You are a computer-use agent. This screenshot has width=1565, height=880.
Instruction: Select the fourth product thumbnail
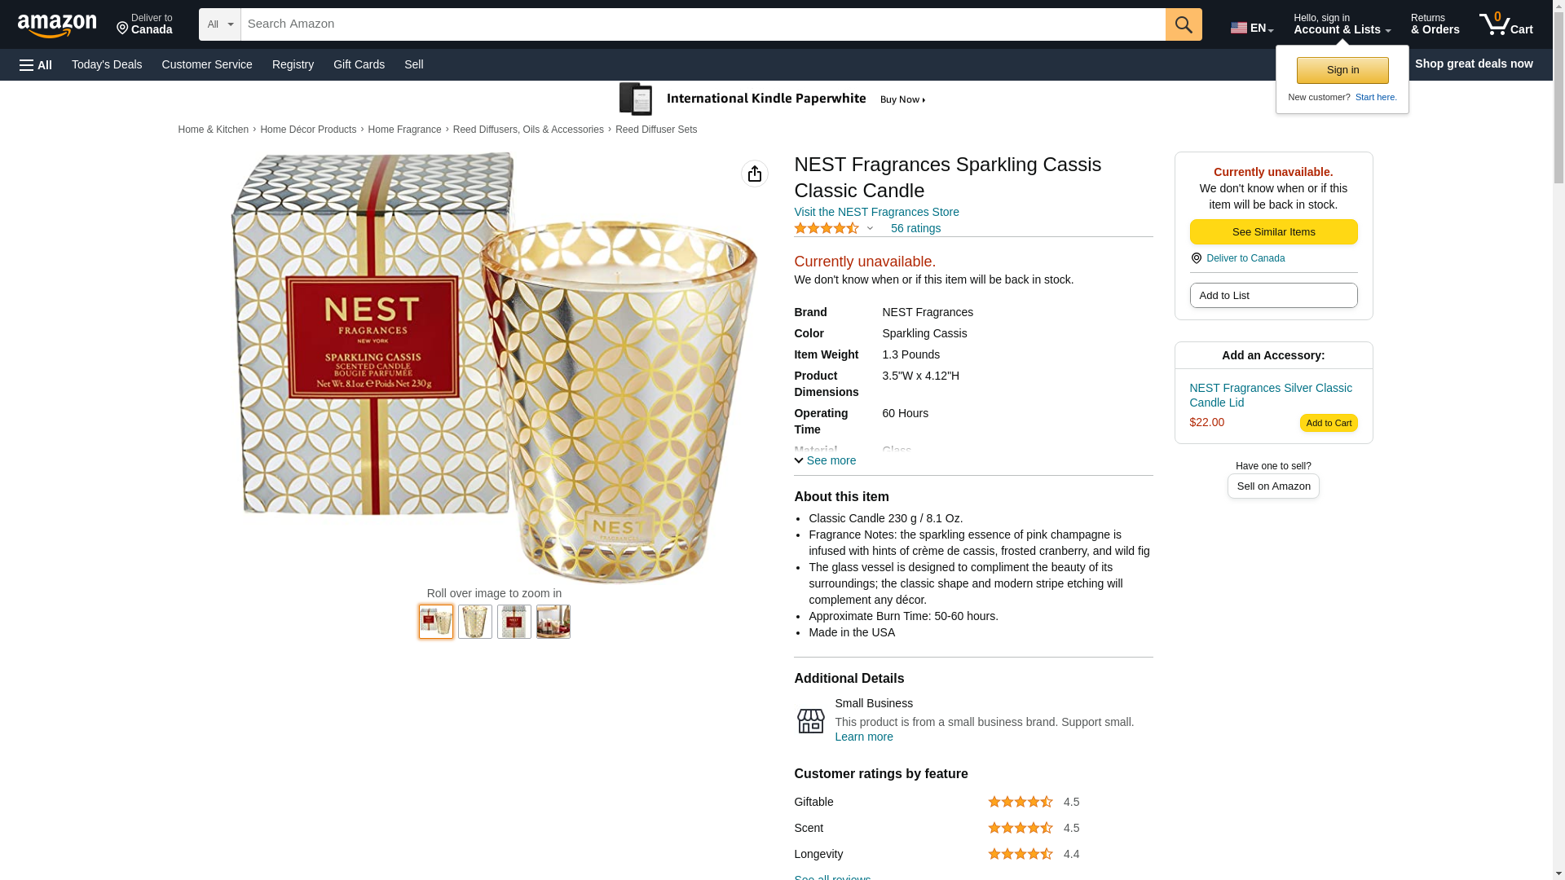click(x=553, y=622)
